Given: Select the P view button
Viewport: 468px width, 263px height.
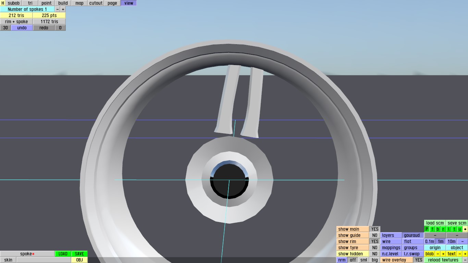Looking at the screenshot, I should pyautogui.click(x=427, y=229).
